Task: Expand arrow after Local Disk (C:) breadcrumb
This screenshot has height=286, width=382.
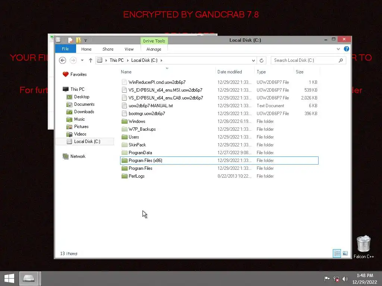Action: click(161, 60)
